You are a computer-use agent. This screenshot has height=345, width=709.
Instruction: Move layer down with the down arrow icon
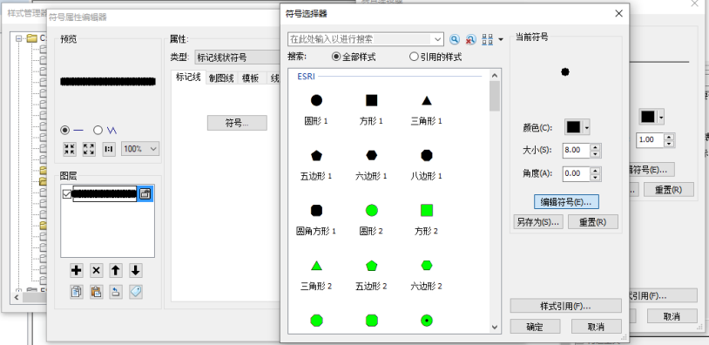click(135, 270)
